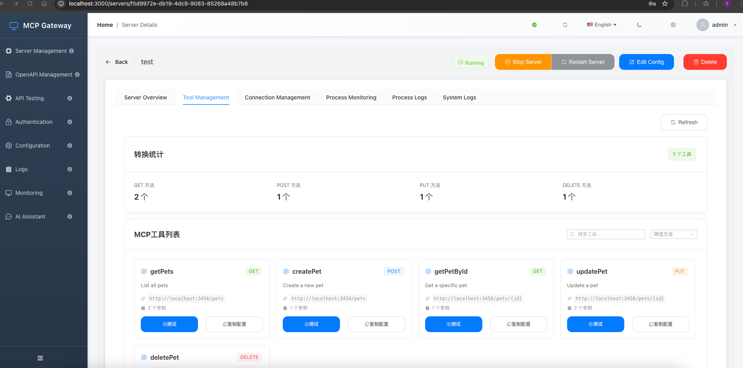Click the info icon next to Logs

point(70,169)
